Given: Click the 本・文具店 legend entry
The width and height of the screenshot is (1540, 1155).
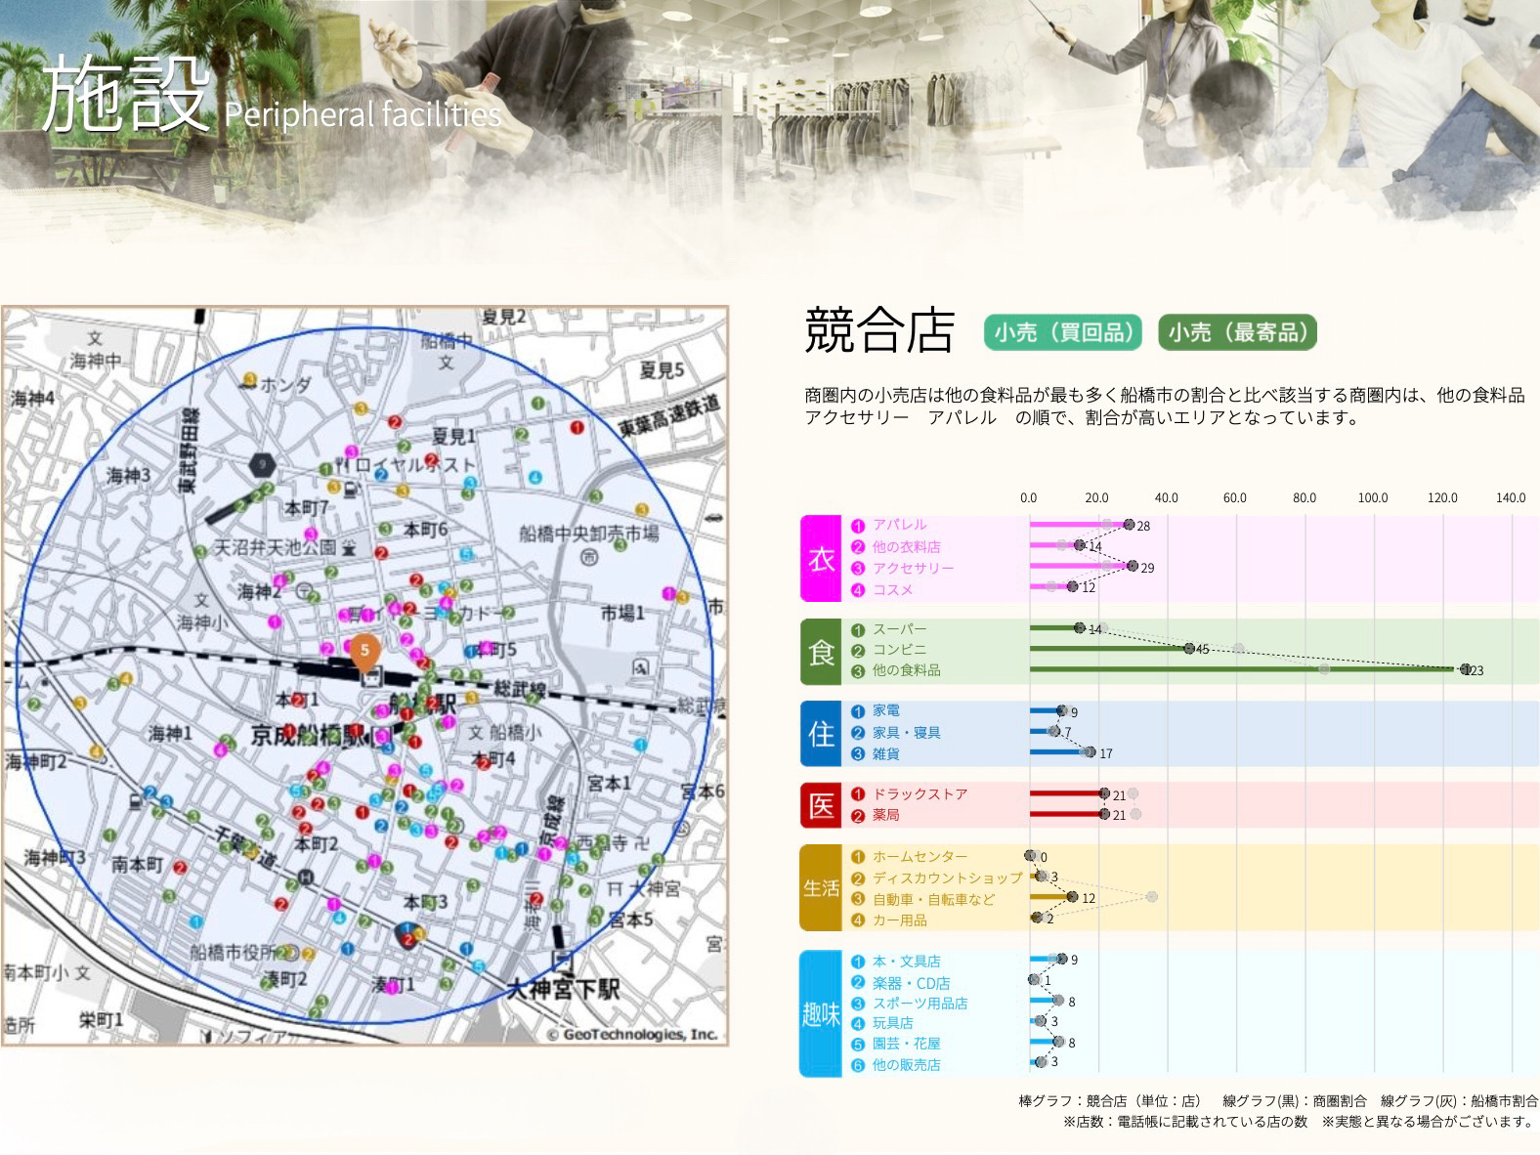Looking at the screenshot, I should pos(906,962).
